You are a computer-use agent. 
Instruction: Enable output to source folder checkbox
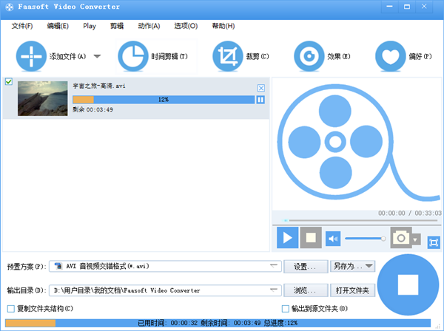point(286,308)
